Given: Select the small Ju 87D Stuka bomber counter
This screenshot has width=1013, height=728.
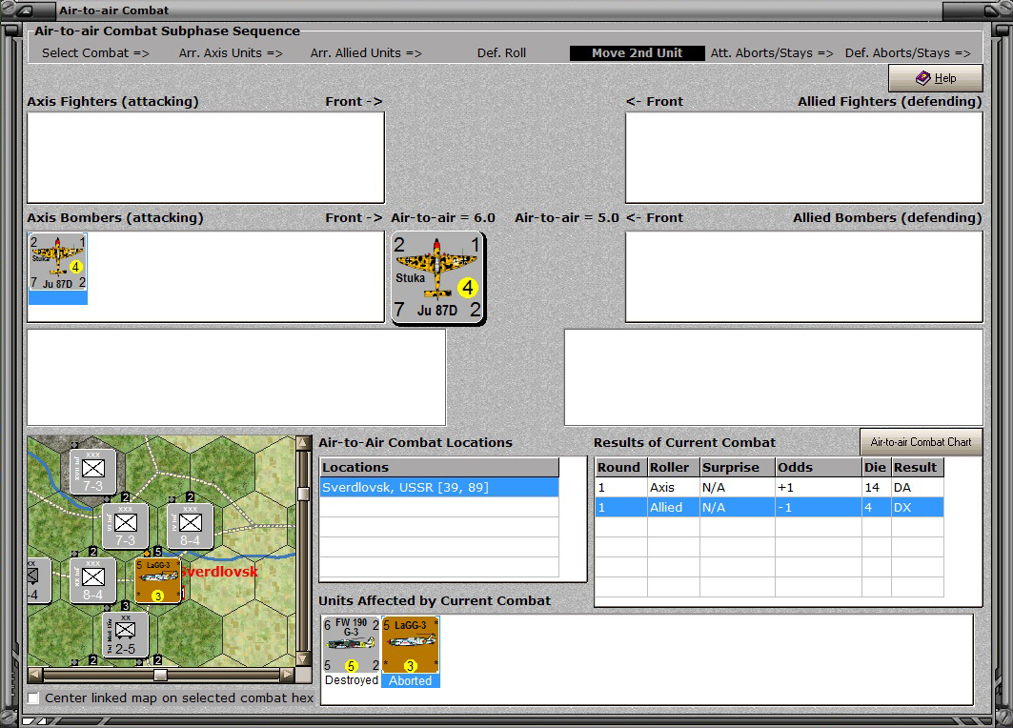Looking at the screenshot, I should tap(57, 262).
